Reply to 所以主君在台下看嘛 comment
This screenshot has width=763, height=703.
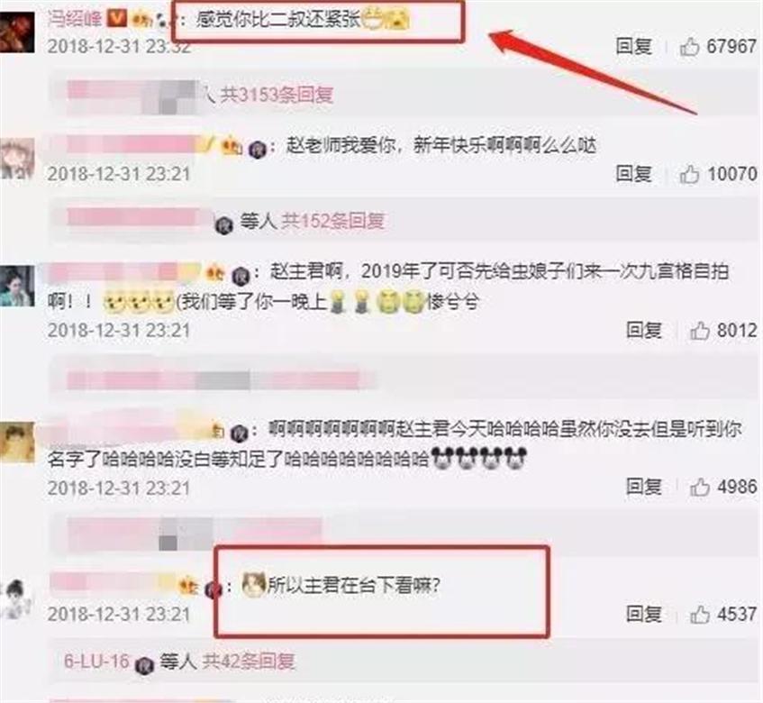click(644, 614)
